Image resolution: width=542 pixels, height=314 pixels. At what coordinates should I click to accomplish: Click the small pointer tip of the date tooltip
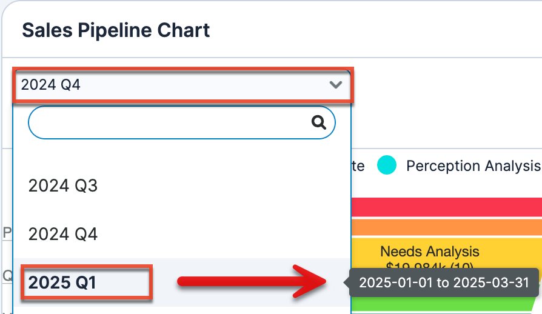click(346, 282)
